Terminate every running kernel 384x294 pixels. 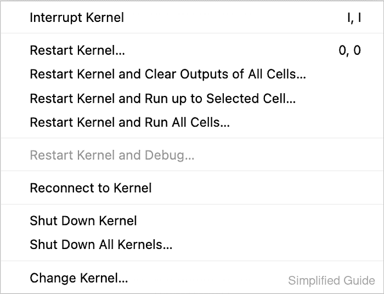point(192,245)
